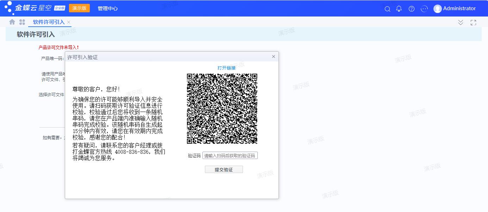This screenshot has width=488, height=212.
Task: Open the 管理中心 menu
Action: (x=108, y=8)
